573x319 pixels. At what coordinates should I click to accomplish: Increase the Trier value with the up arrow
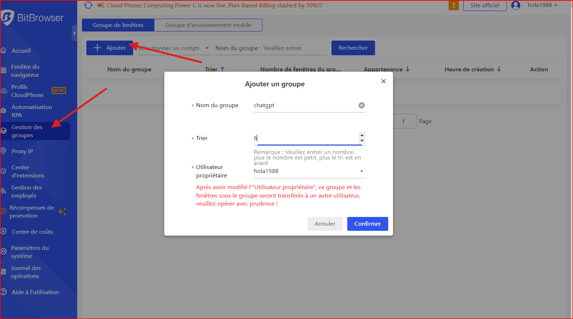(x=362, y=135)
